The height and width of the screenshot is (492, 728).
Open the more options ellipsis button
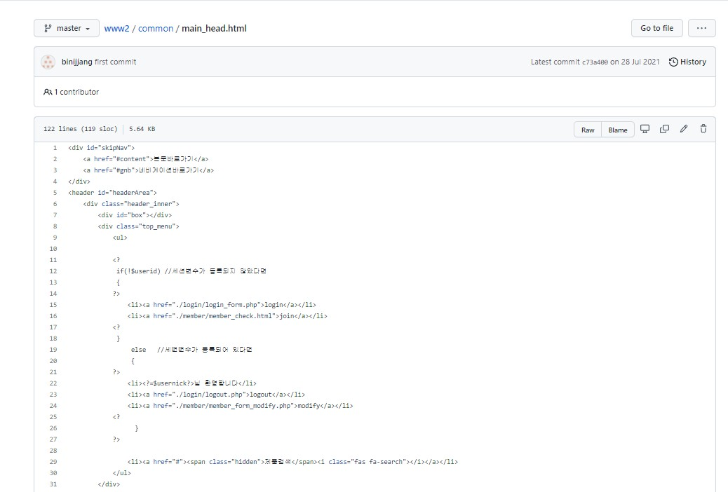point(701,28)
